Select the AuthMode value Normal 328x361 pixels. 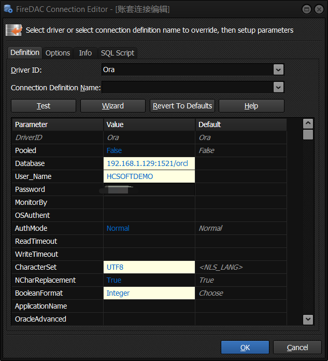[x=149, y=228]
